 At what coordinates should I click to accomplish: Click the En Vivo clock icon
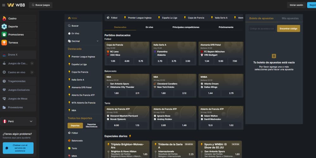(x=69, y=33)
